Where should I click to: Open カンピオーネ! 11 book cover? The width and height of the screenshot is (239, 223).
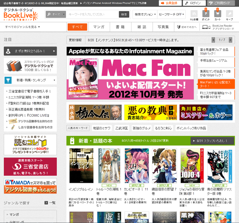137,166
